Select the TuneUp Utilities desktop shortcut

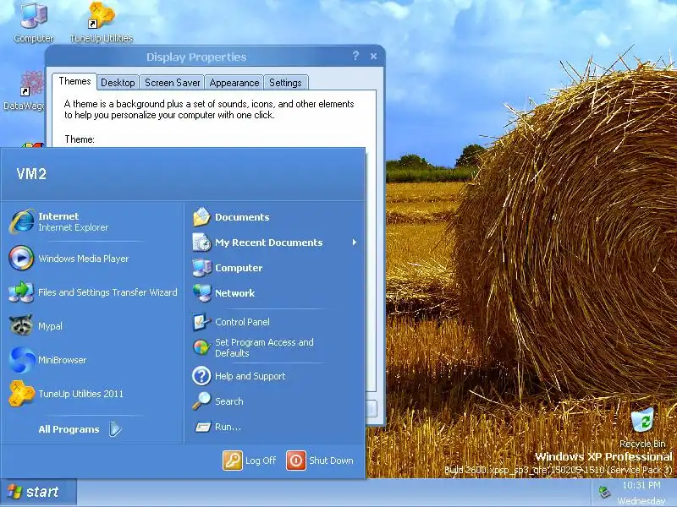102,14
